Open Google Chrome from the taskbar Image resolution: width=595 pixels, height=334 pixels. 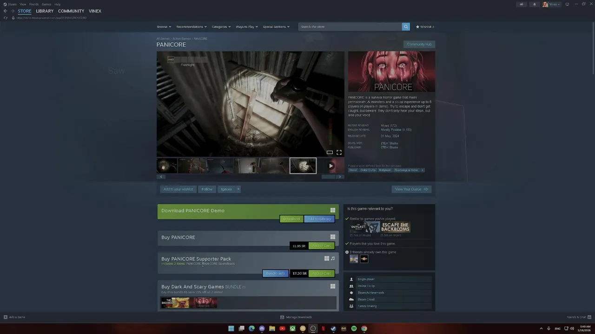[364, 328]
